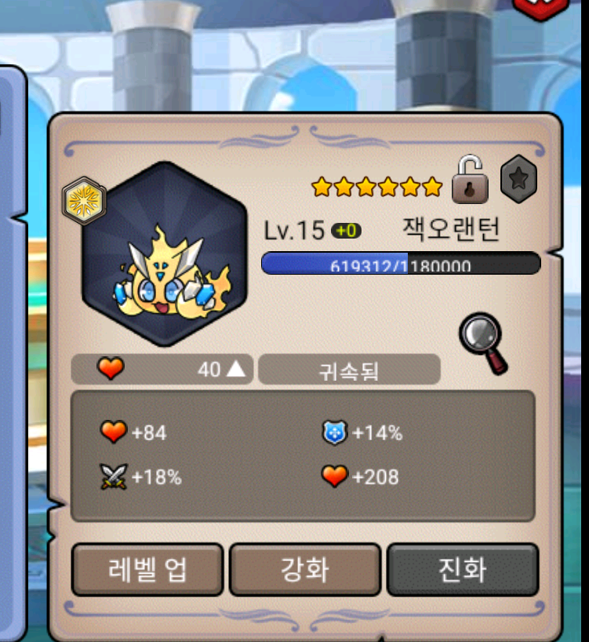This screenshot has width=589, height=642.
Task: Tap the heart icon beside 40
Action: tap(111, 368)
